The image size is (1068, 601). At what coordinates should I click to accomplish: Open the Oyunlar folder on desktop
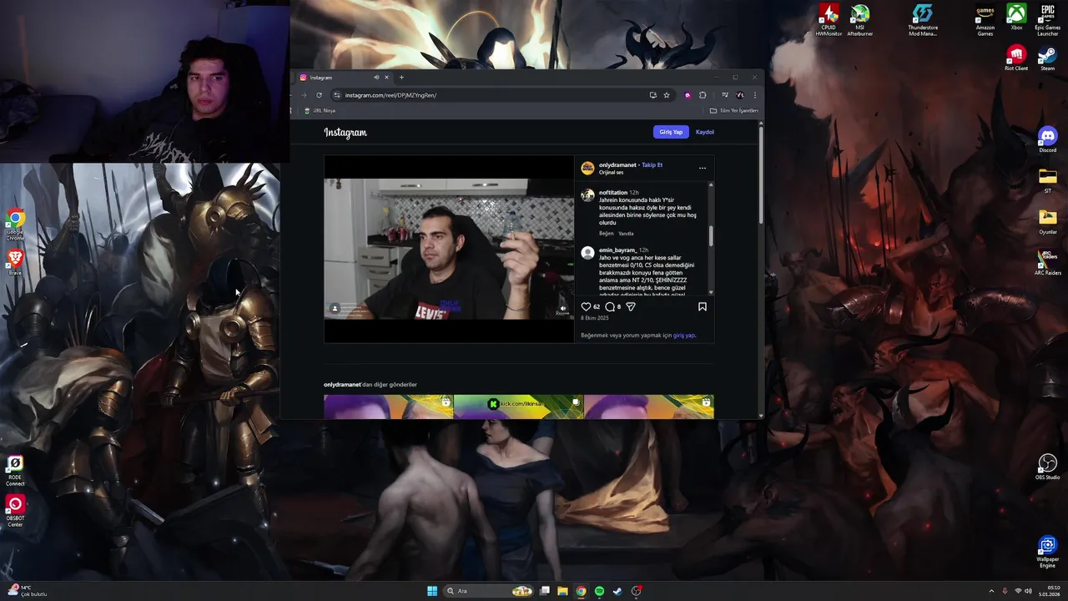(x=1047, y=221)
